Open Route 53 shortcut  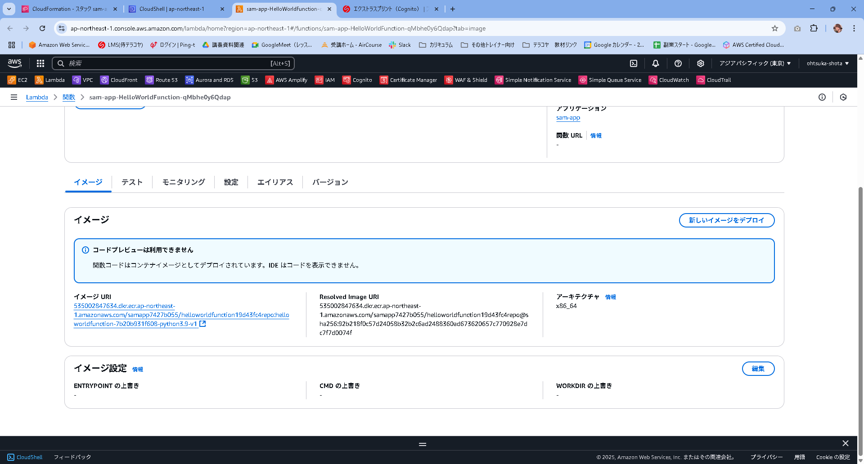(162, 80)
